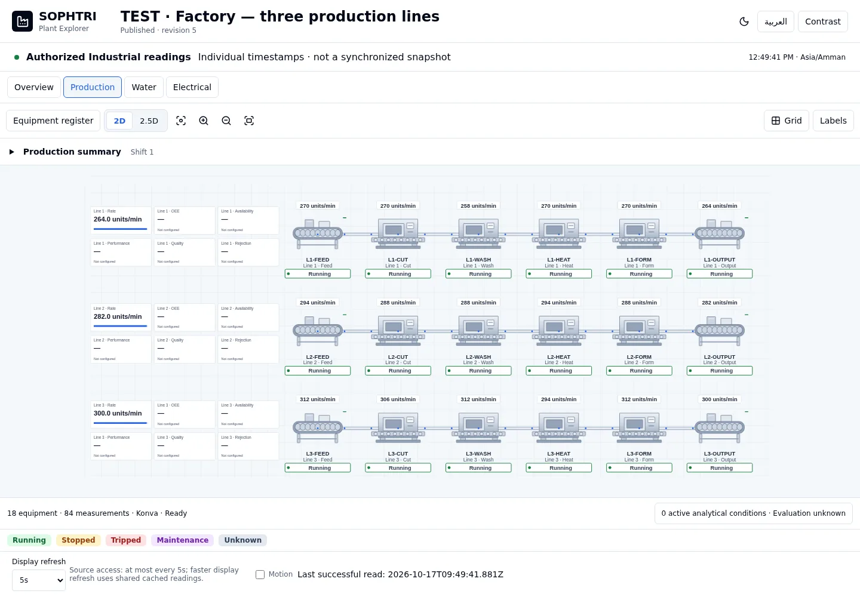Select the L1-OUTPUT conveyor icon
This screenshot has height=597, width=860.
(720, 234)
